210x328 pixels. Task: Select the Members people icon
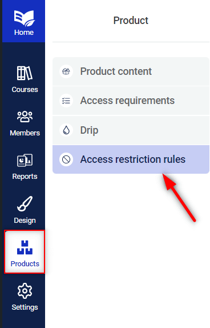(25, 117)
